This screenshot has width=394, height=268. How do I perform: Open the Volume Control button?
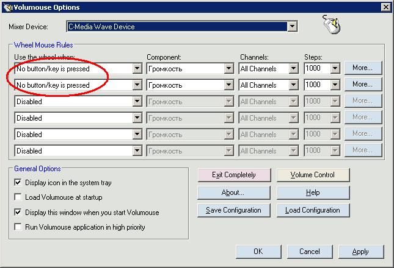point(313,175)
